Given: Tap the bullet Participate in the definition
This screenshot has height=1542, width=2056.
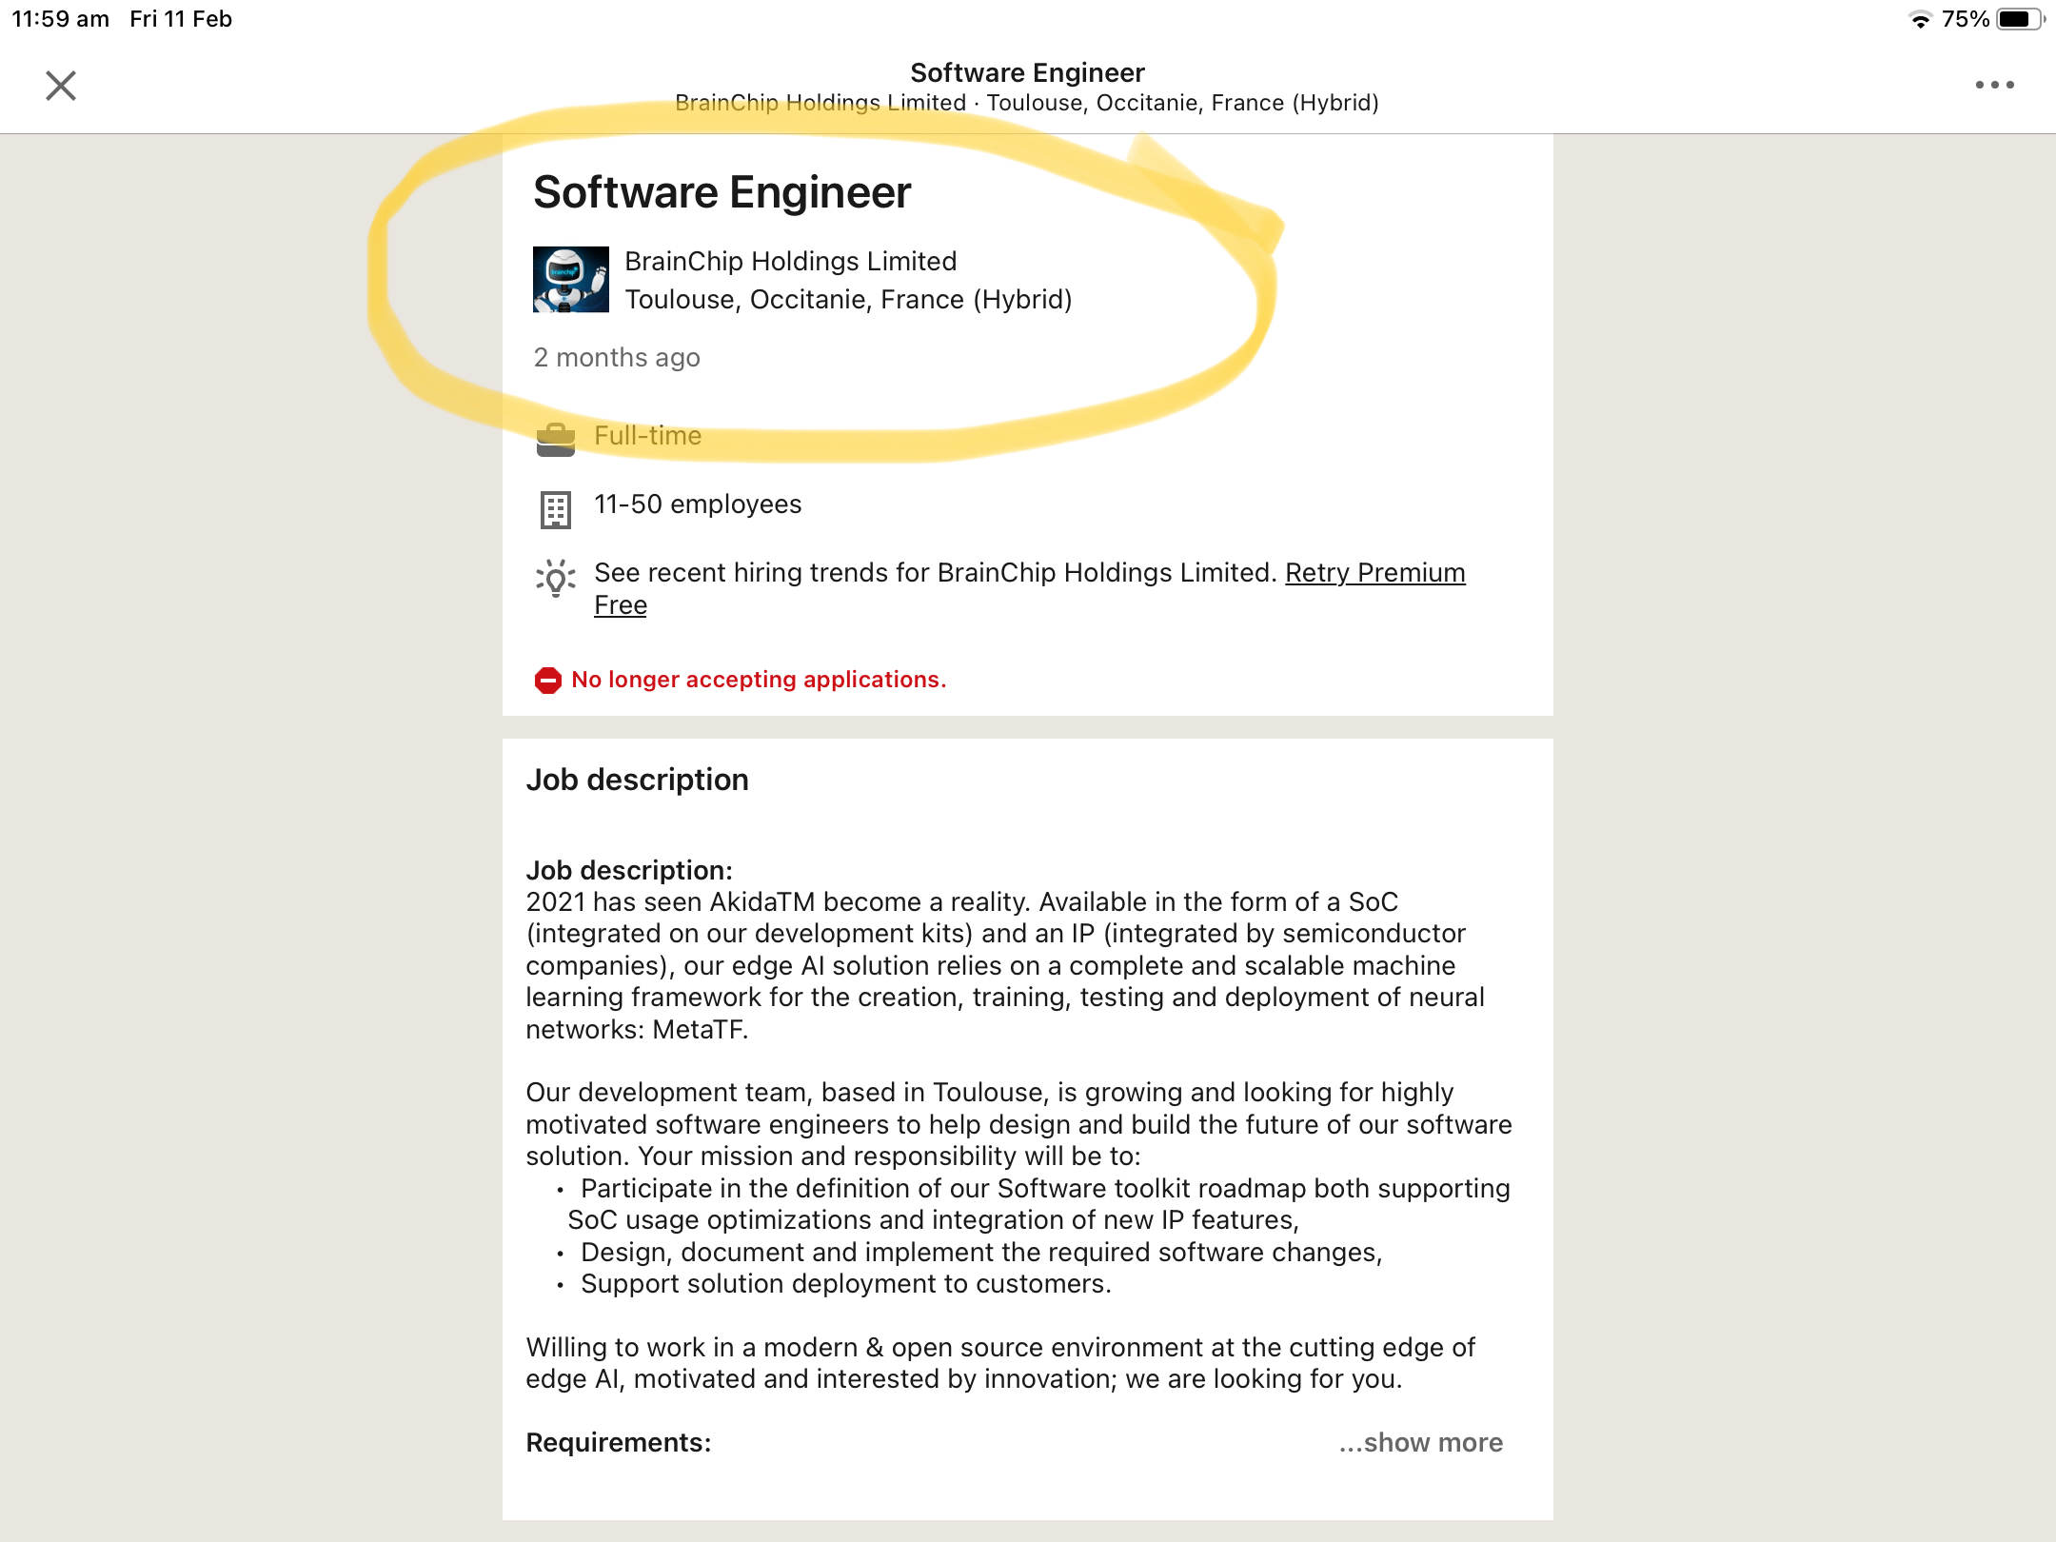Looking at the screenshot, I should (1039, 1204).
